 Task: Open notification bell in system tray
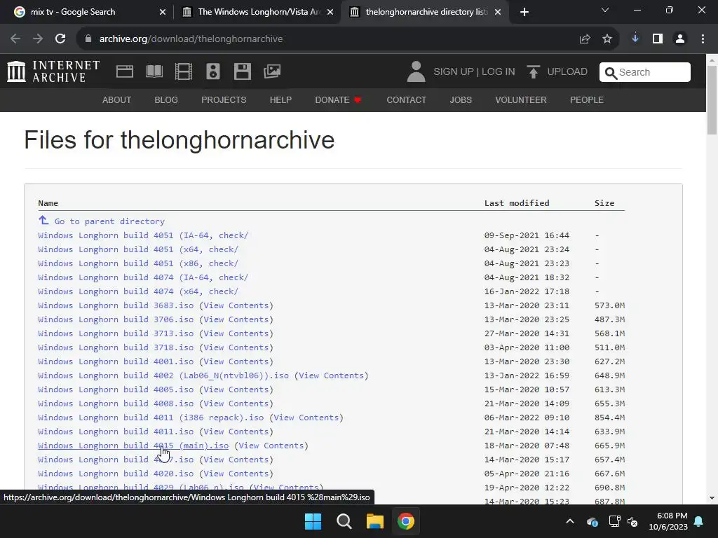click(x=699, y=521)
